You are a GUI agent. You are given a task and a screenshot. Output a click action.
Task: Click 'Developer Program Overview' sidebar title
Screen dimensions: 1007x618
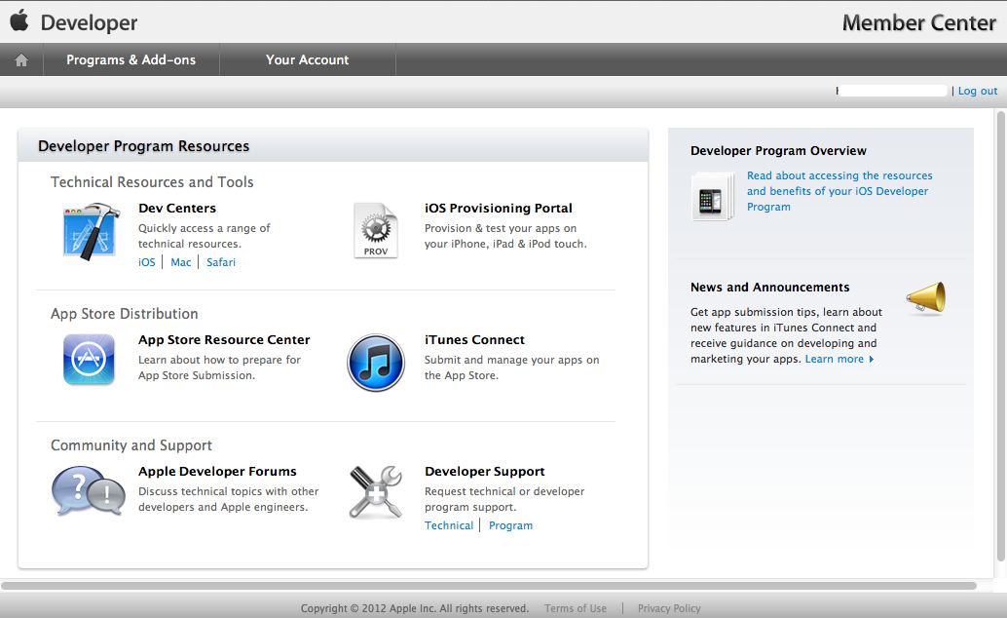778,150
